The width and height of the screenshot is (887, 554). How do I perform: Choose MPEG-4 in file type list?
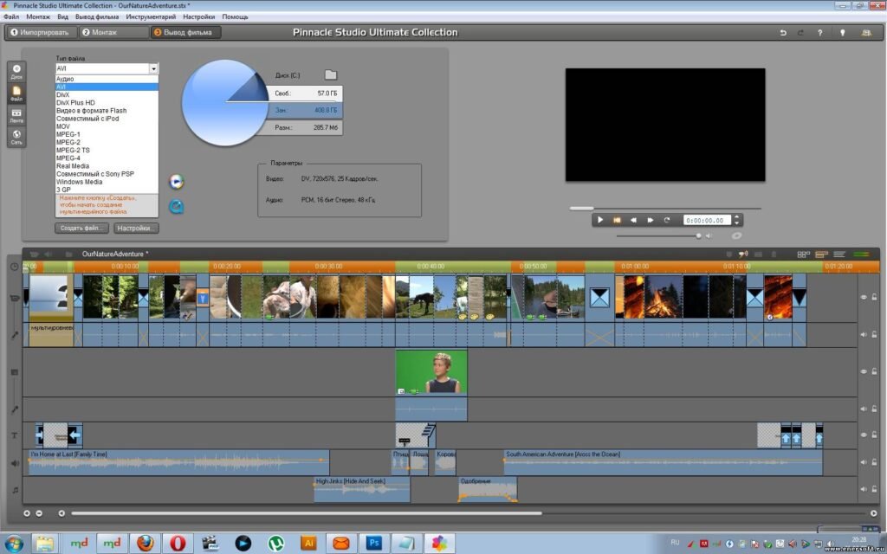tap(107, 158)
